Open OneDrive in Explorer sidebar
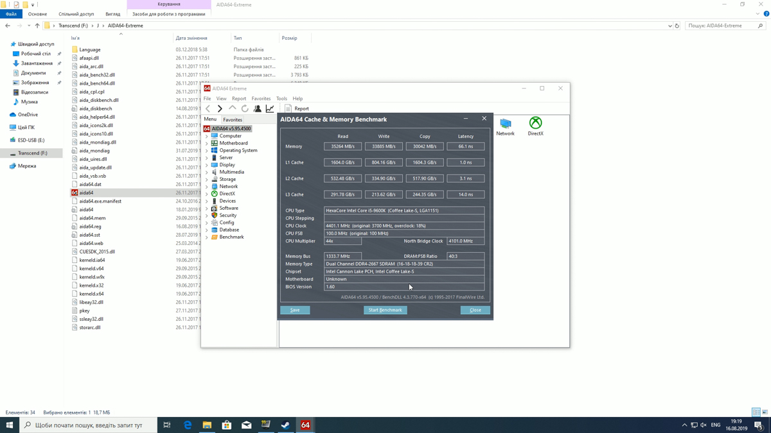Image resolution: width=771 pixels, height=433 pixels. pos(28,115)
